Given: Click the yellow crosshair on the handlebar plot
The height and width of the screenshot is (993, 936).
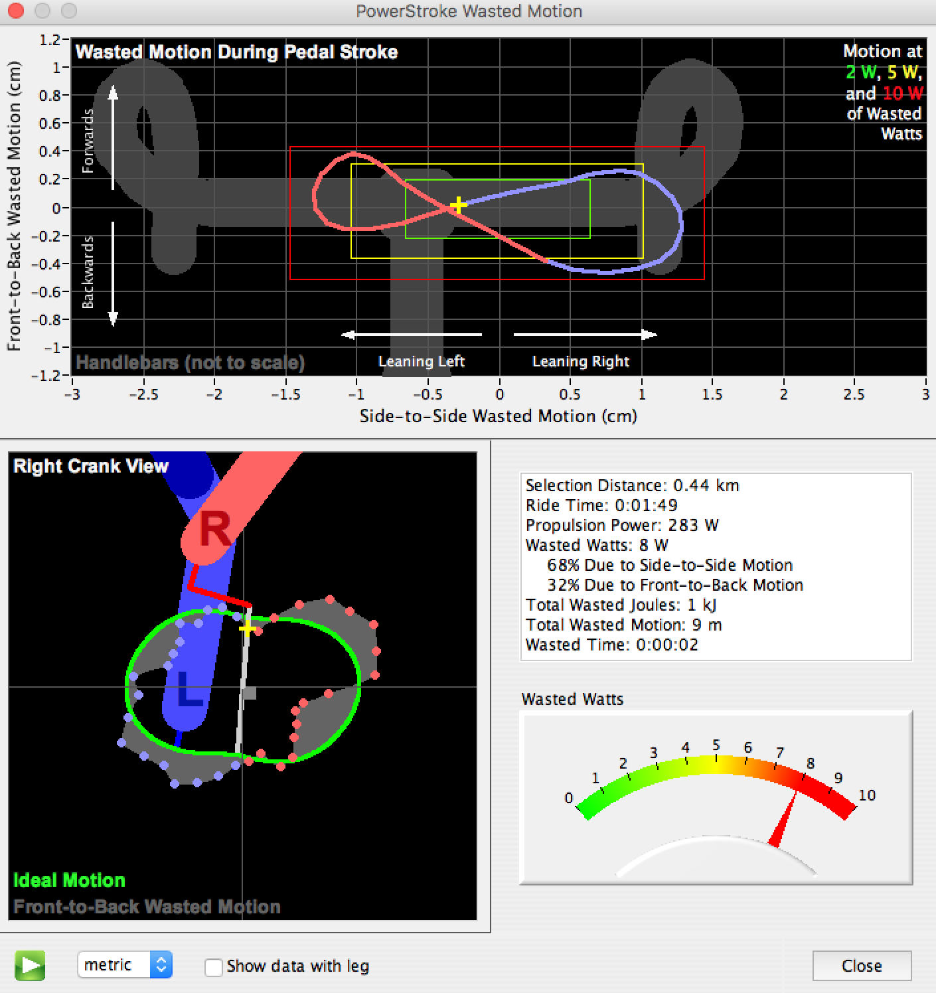Looking at the screenshot, I should 457,205.
